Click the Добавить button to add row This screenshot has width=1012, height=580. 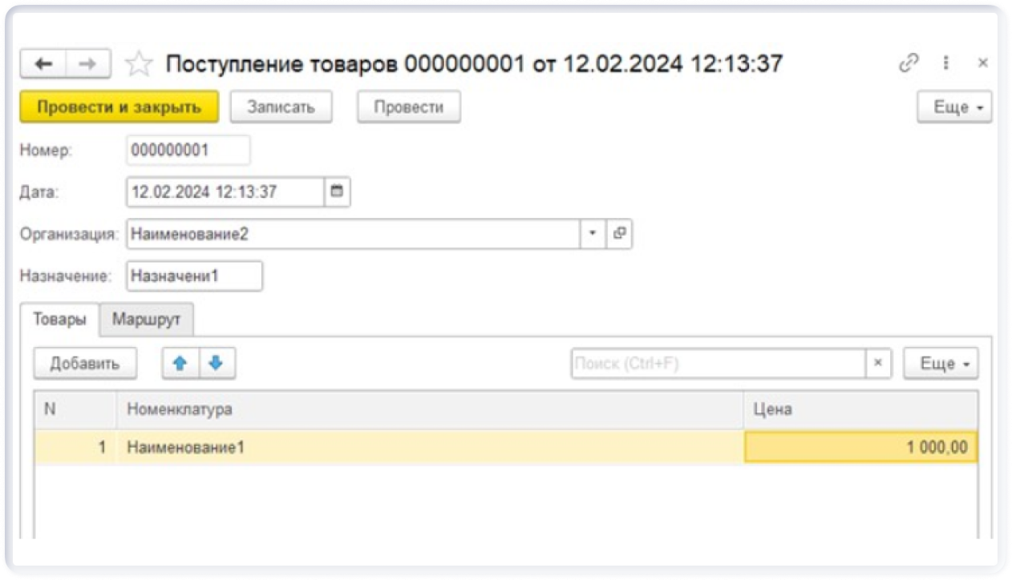(85, 364)
